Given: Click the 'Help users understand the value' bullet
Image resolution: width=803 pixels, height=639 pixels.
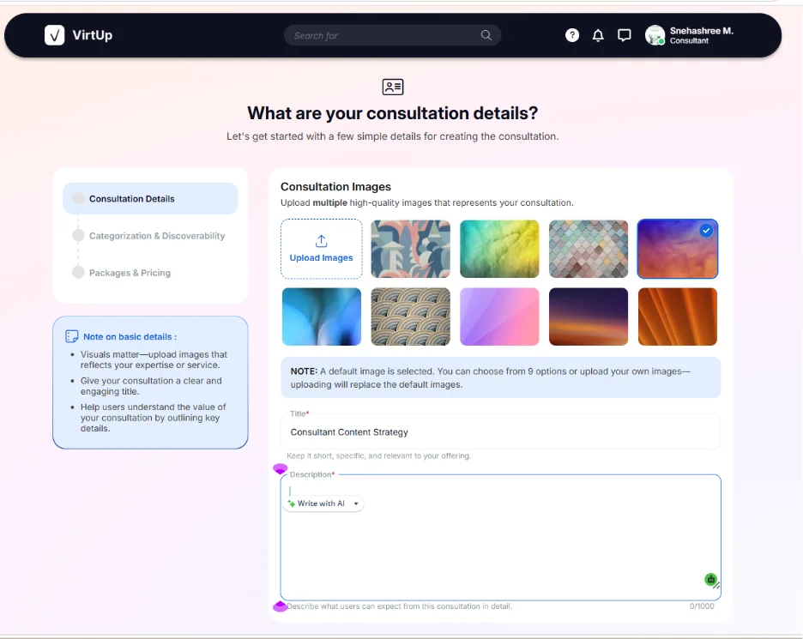Looking at the screenshot, I should (x=153, y=418).
